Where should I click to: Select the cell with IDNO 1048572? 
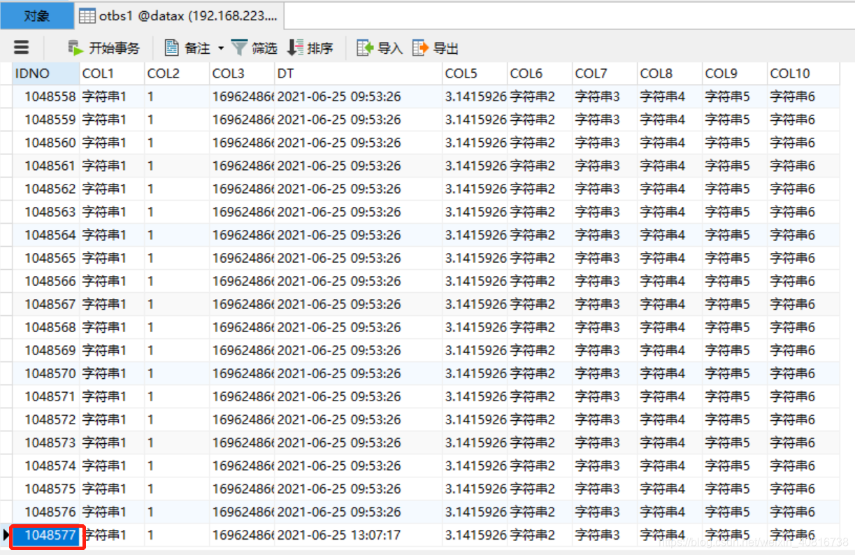click(46, 419)
